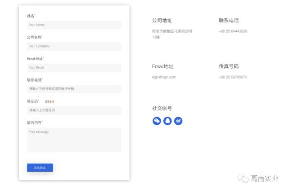Open the Weibo social account icon
Screen dimensions: 288x191
coord(178,121)
